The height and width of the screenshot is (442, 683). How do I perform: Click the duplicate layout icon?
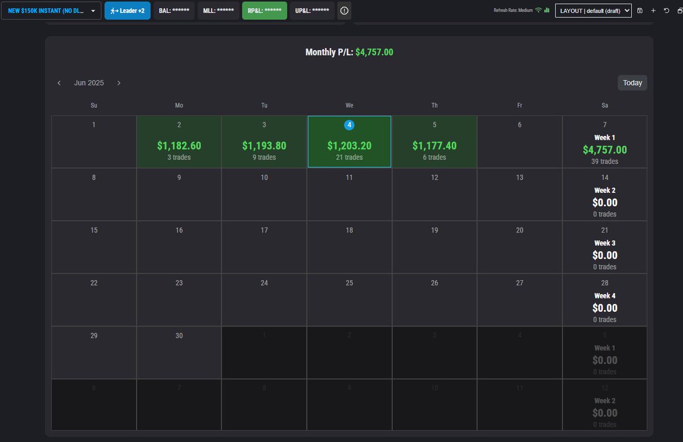pos(680,10)
